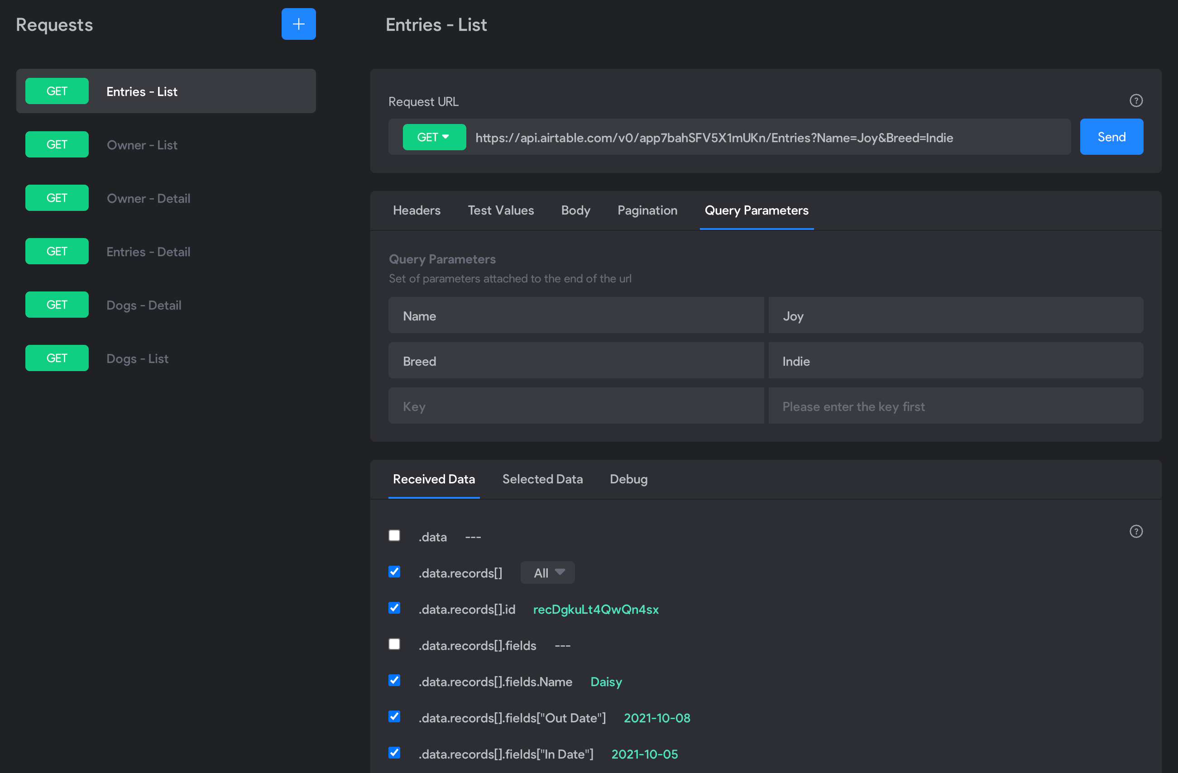Uncheck the fields Out Date checkbox
Image resolution: width=1178 pixels, height=773 pixels.
(394, 716)
